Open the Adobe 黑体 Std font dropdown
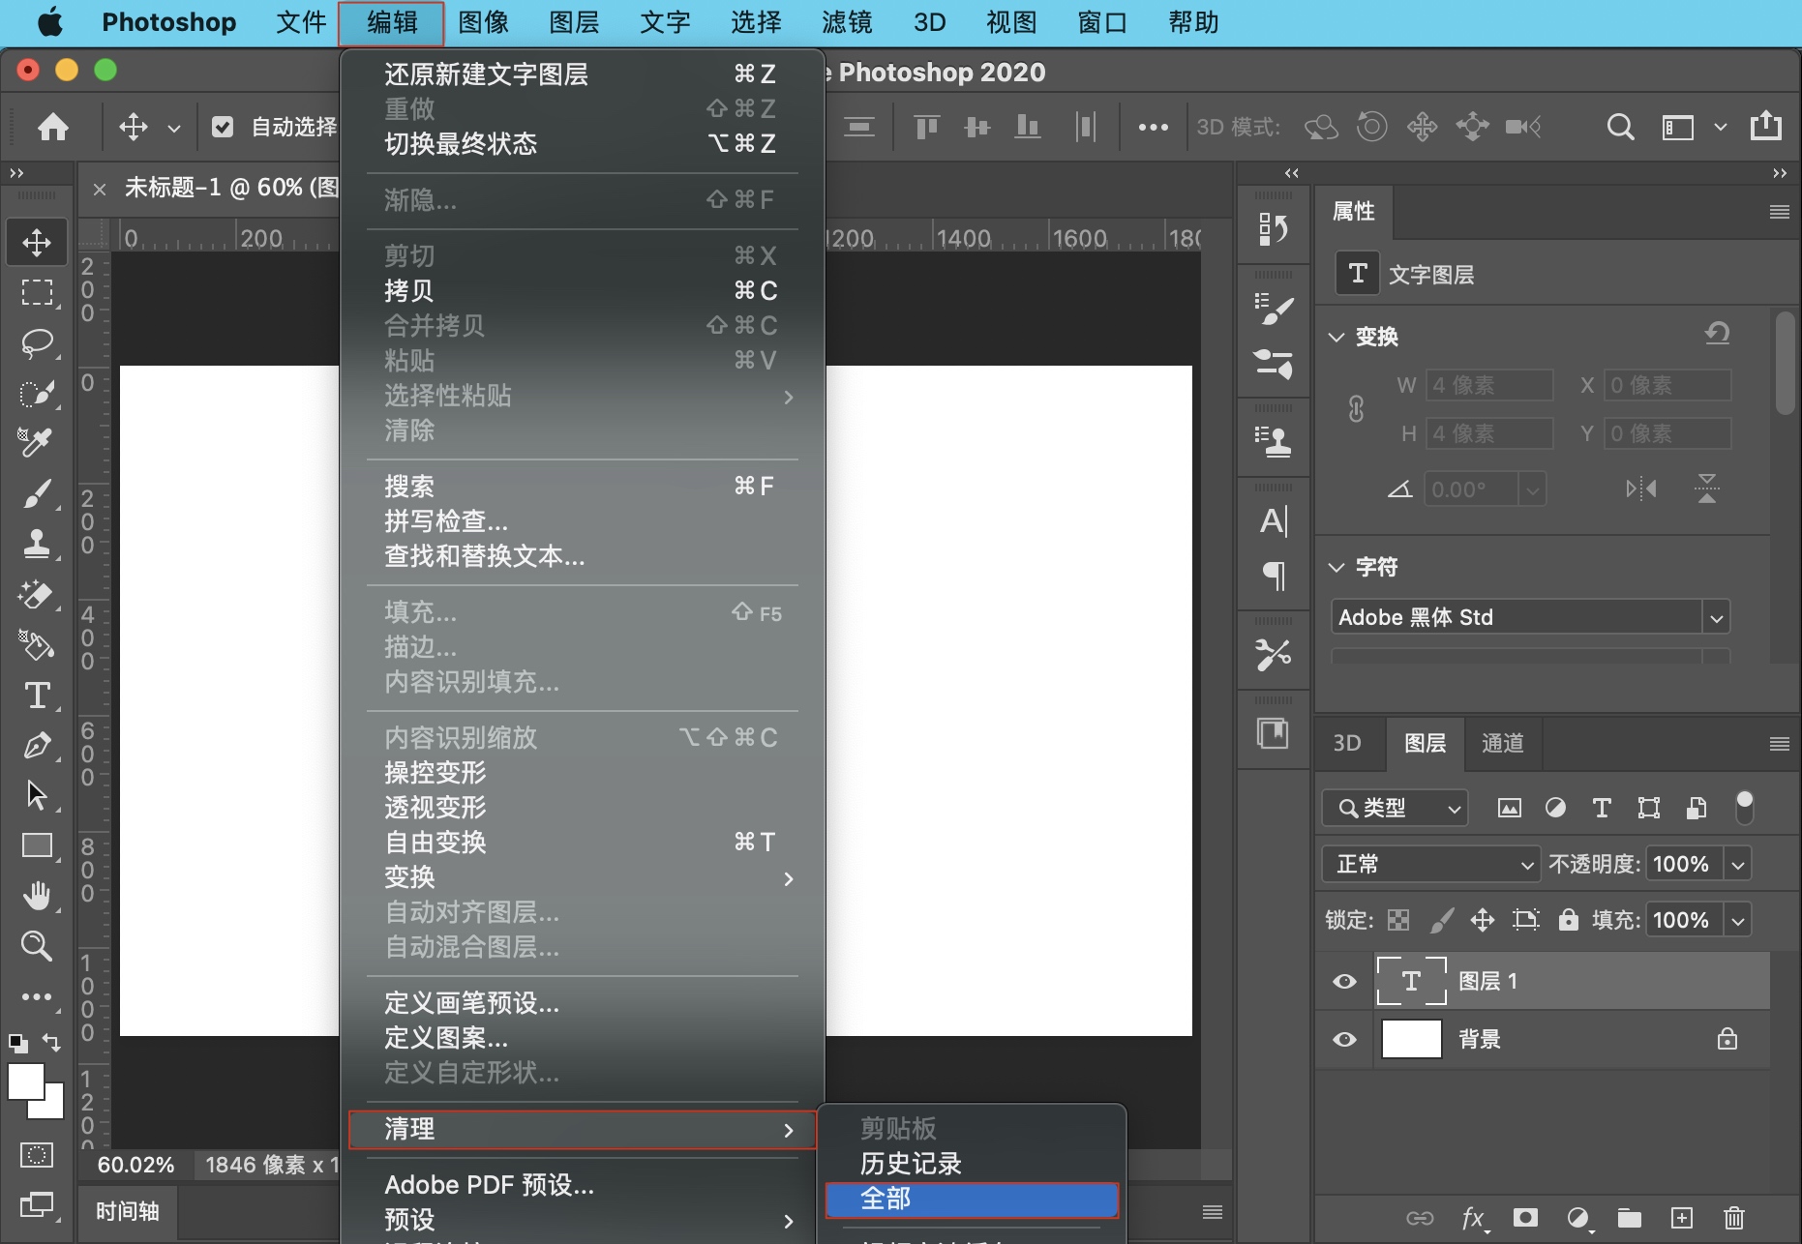1802x1244 pixels. pos(1716,617)
